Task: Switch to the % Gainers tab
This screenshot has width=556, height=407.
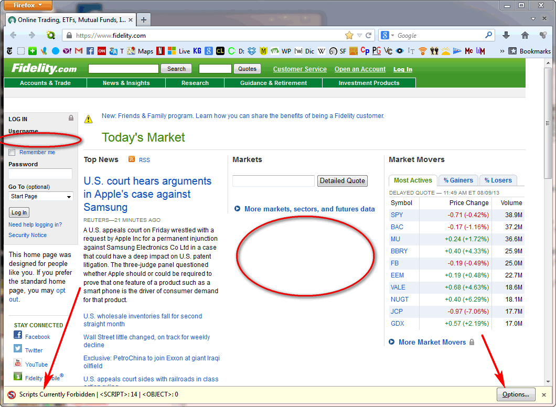Action: pyautogui.click(x=458, y=180)
